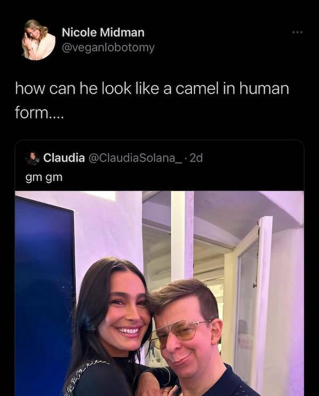Open the three-dot more options menu

coord(296,31)
